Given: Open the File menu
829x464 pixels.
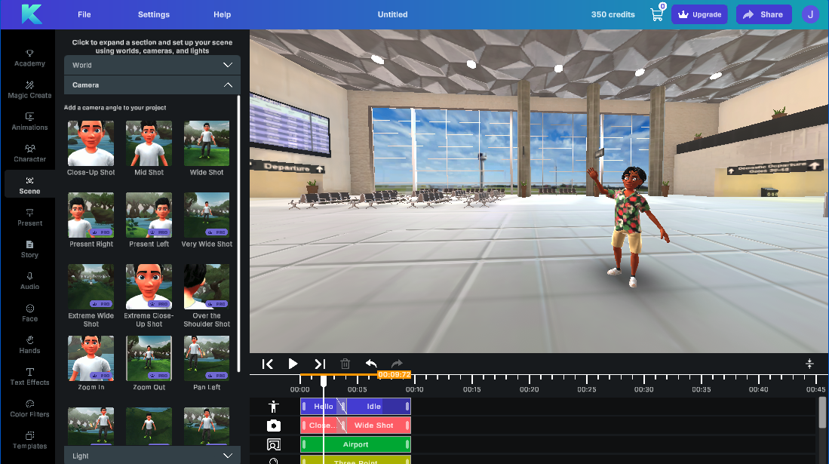Looking at the screenshot, I should pos(84,14).
